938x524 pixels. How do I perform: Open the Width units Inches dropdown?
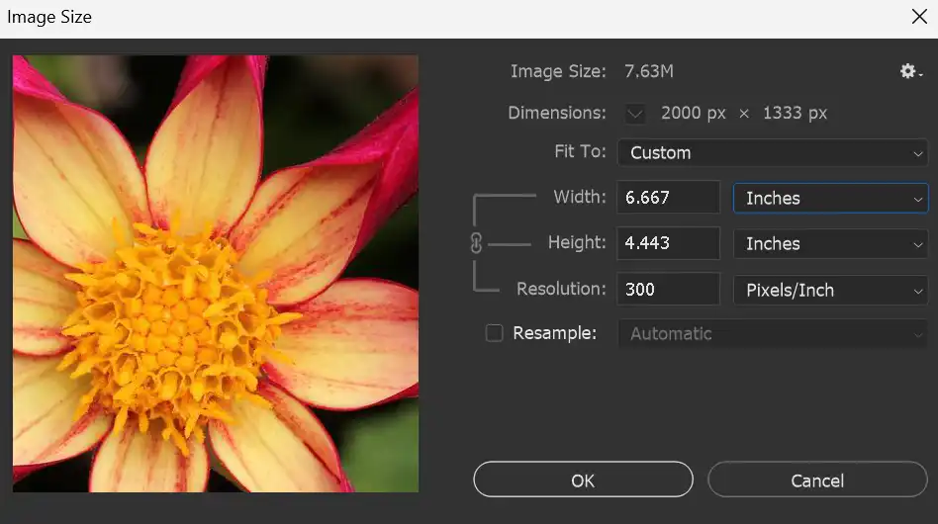pos(830,198)
